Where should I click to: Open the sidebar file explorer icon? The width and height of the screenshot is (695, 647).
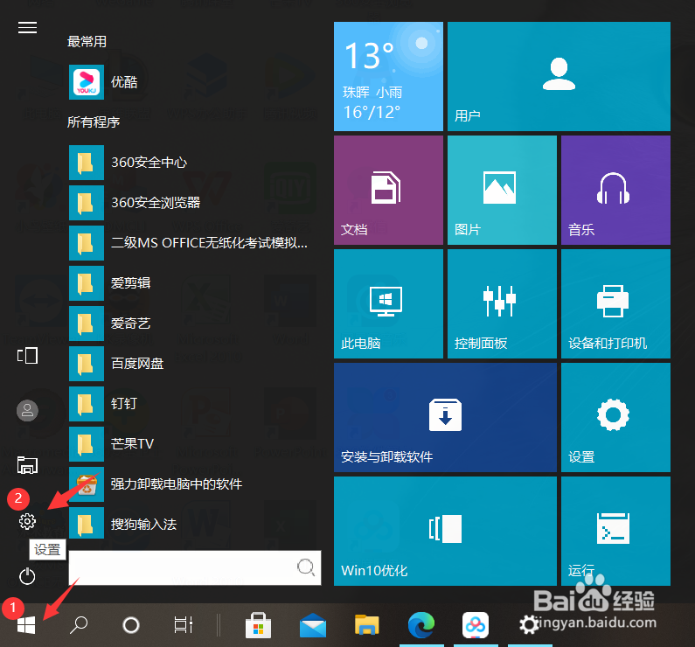click(27, 465)
